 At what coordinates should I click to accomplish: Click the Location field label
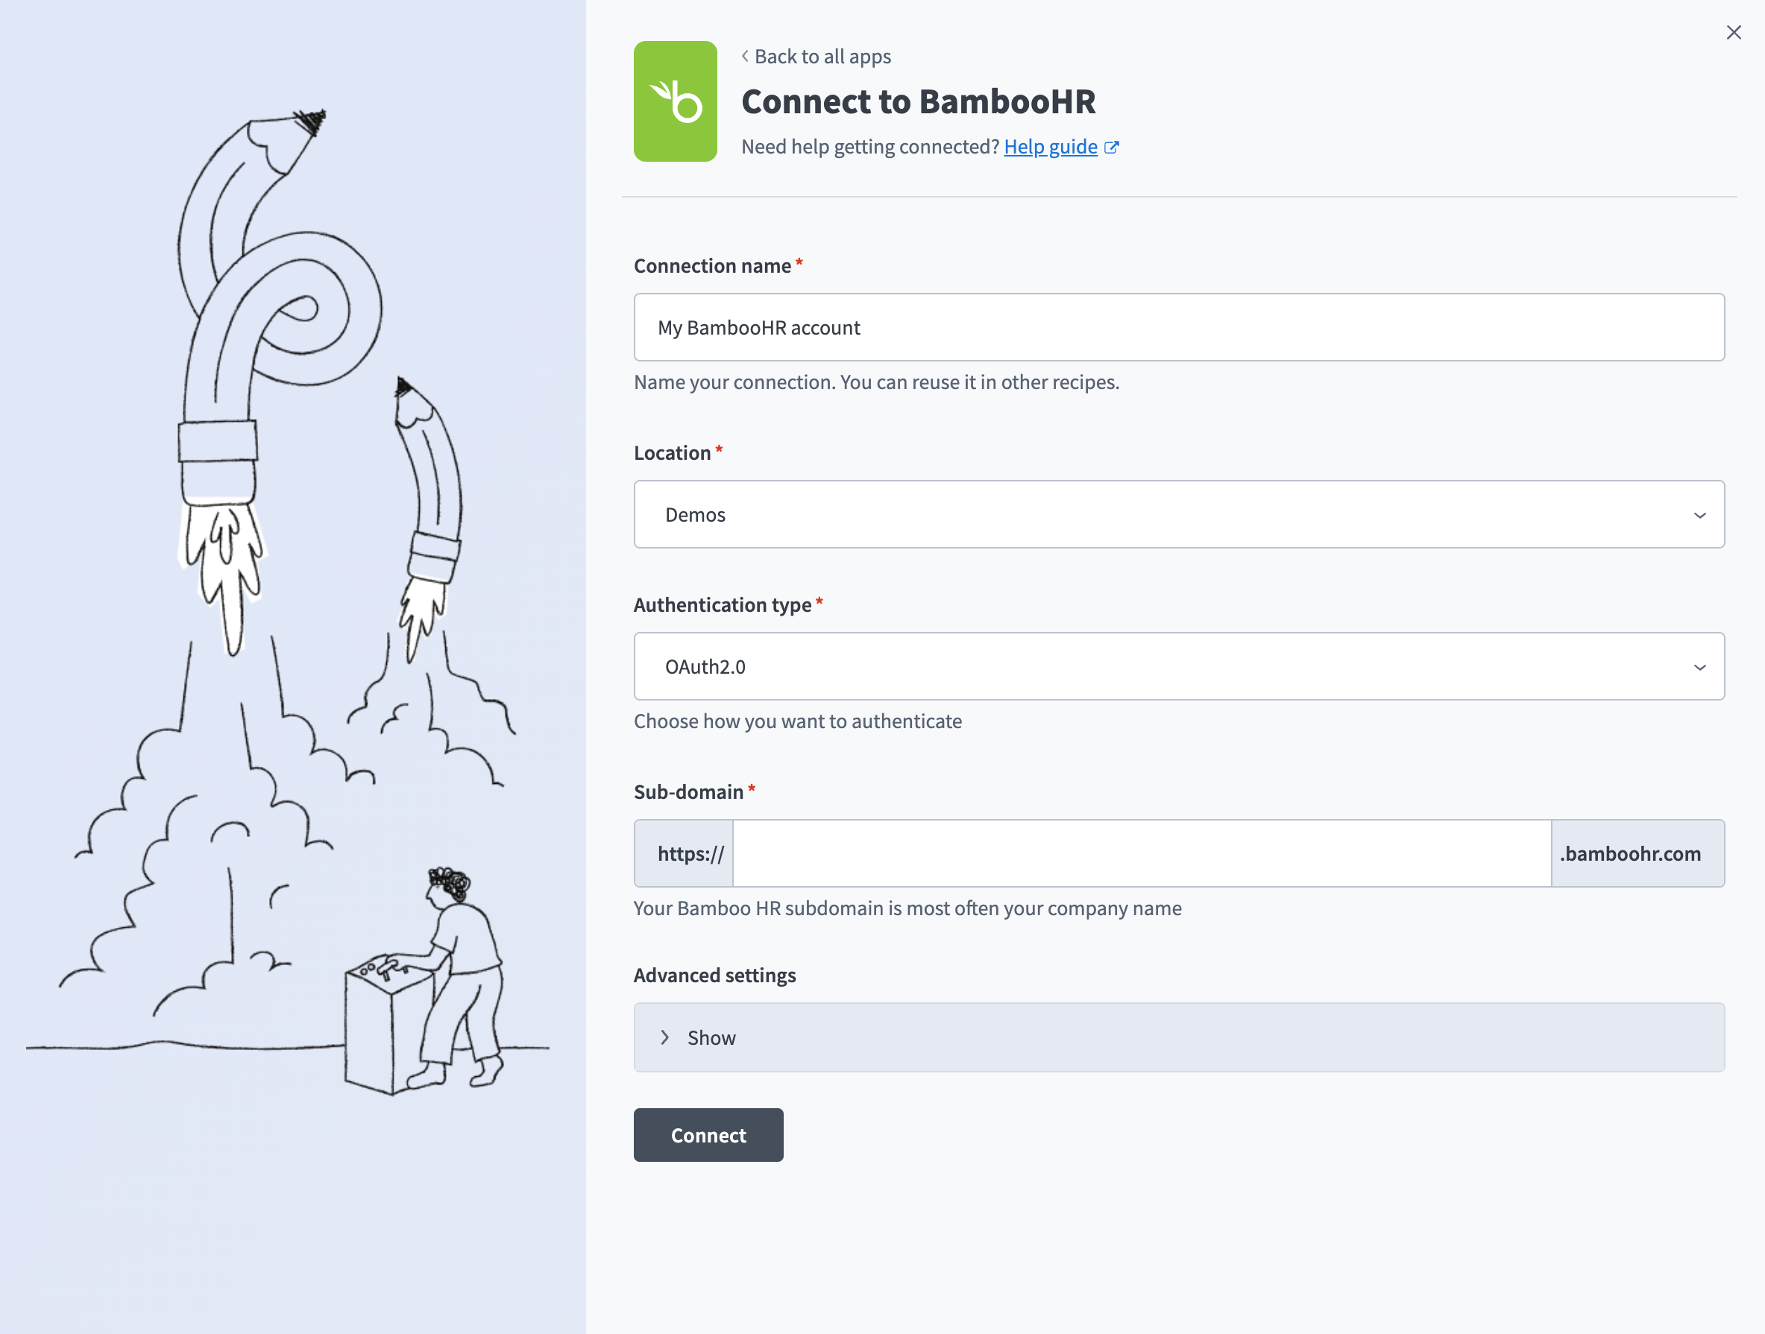(x=672, y=453)
